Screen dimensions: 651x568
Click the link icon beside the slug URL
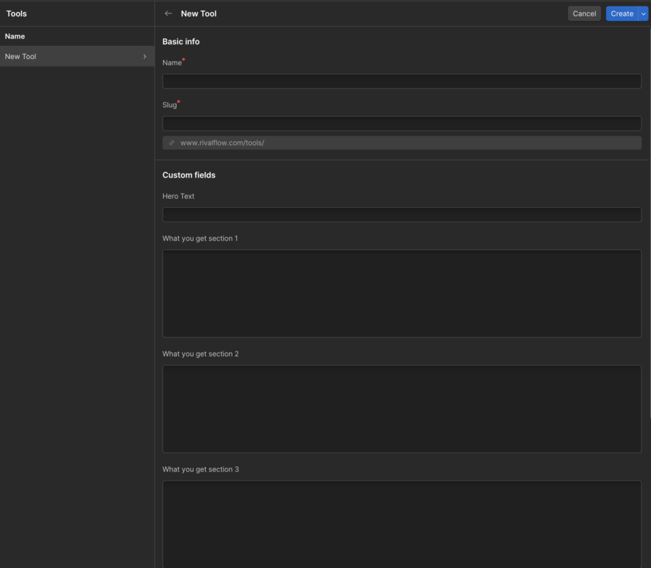click(x=172, y=143)
